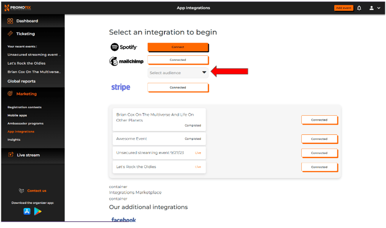This screenshot has width=386, height=228.
Task: Select the Let's Rock the Oldies card
Action: click(159, 167)
